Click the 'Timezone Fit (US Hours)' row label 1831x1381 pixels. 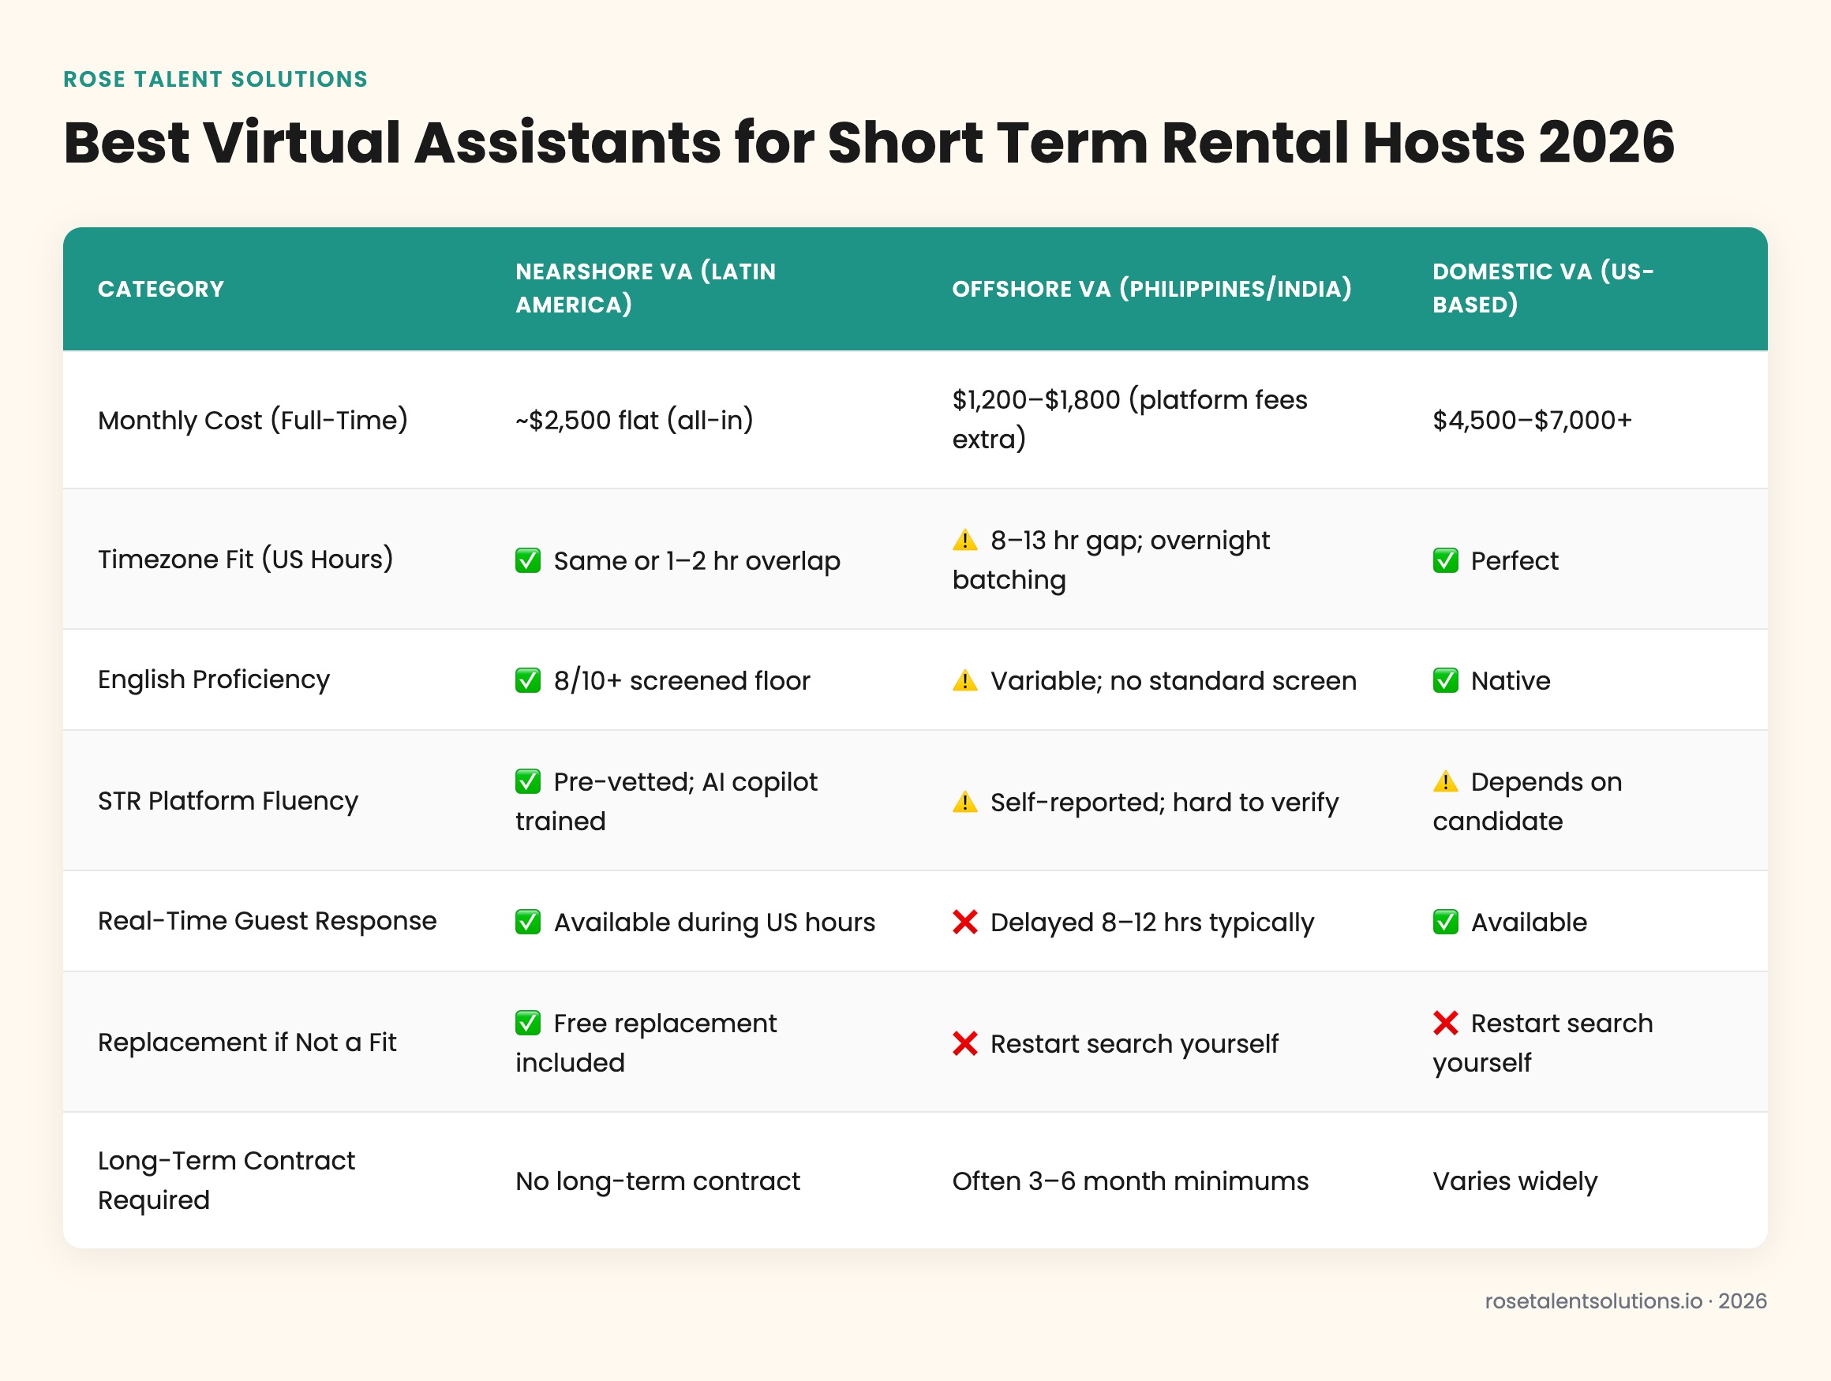tap(245, 560)
